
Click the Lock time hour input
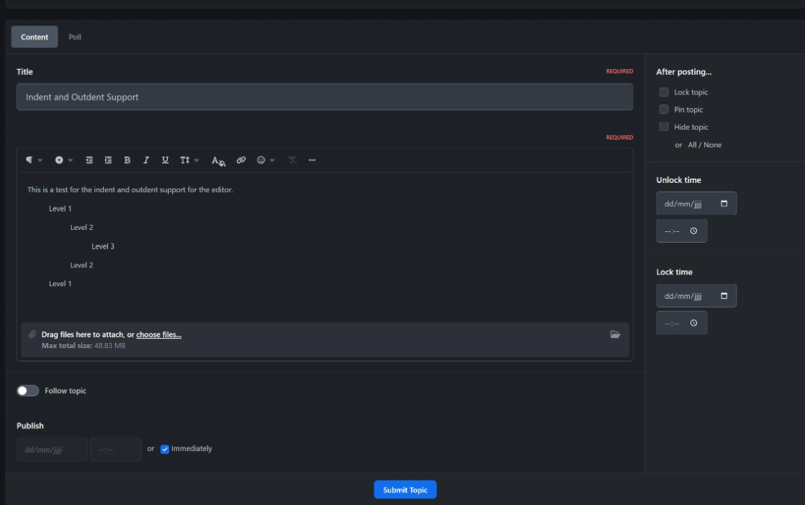(682, 323)
